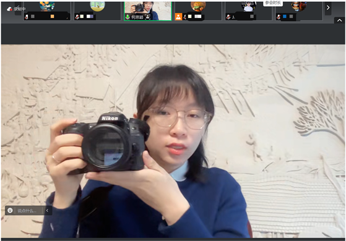Select 何思颖's highlighted video thumbnail
The image size is (346, 241).
pos(148,11)
